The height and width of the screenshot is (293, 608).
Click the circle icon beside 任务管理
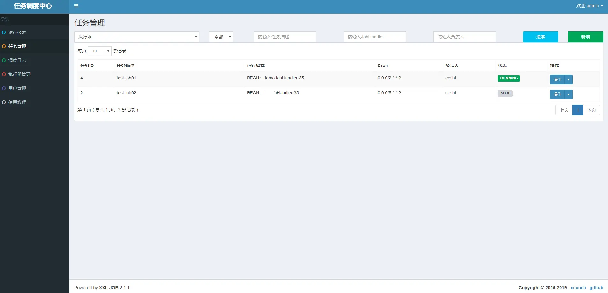[4, 46]
